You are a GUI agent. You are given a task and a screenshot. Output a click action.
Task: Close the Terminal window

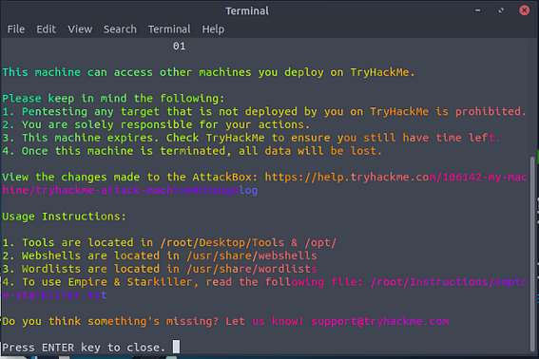[524, 10]
